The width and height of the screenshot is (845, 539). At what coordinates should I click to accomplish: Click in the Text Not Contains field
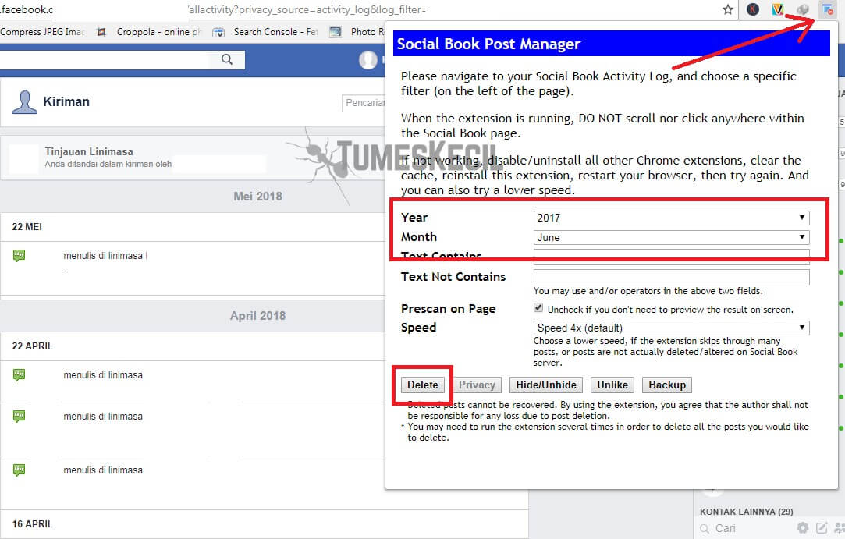point(672,277)
